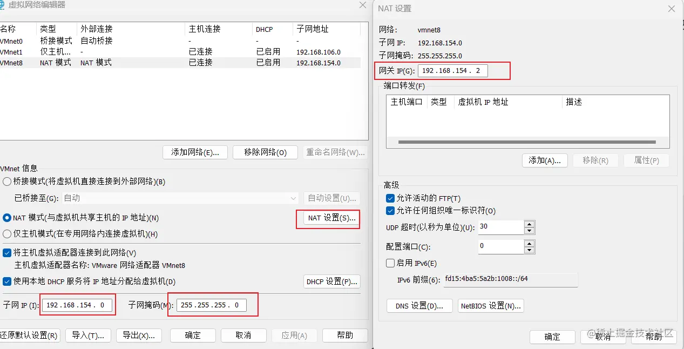This screenshot has height=349, width=684.
Task: Open NAT 设置(S)... button
Action: (x=331, y=218)
